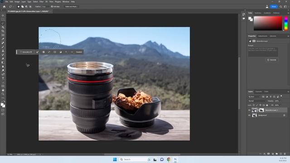Switch to the Adjustments tab

263,36
